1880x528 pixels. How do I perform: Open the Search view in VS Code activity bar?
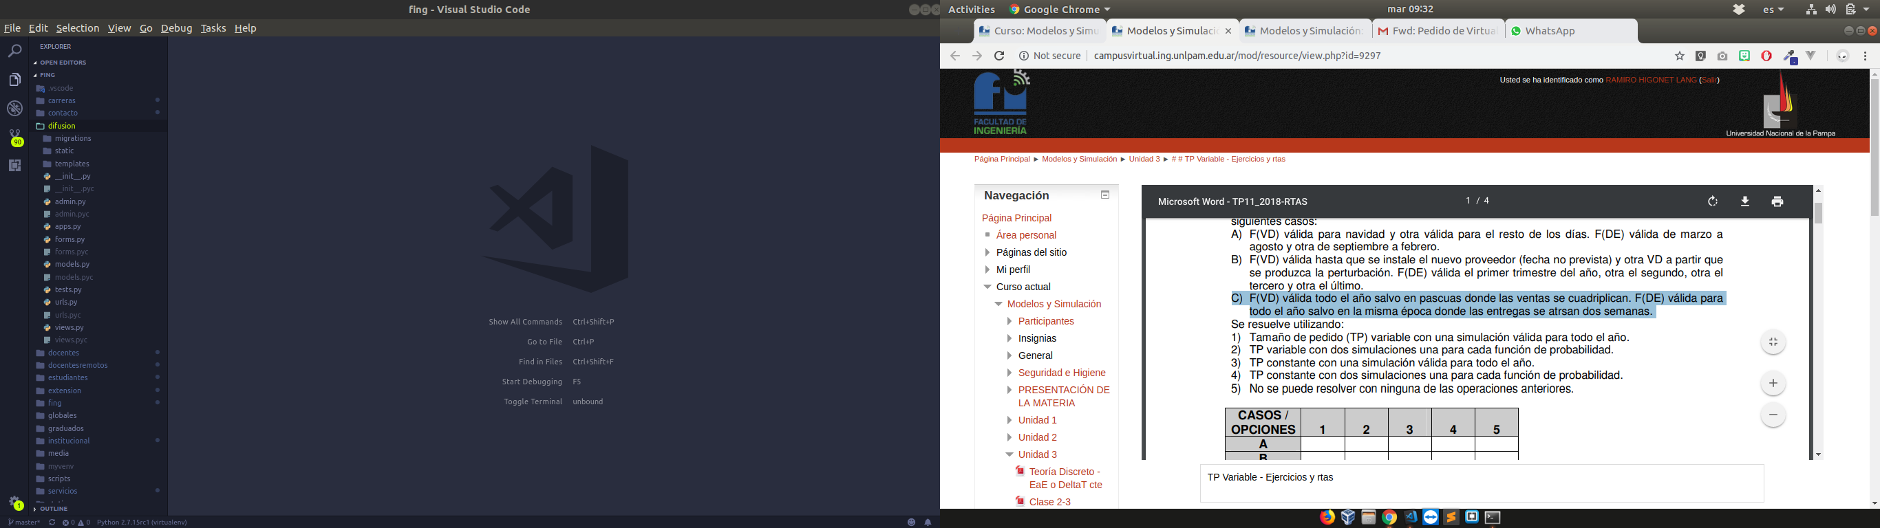tap(14, 51)
